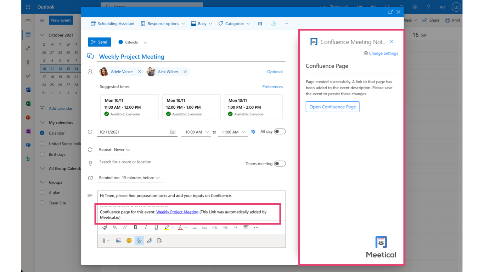The width and height of the screenshot is (484, 272).
Task: Click the Italic formatting icon
Action: click(x=146, y=227)
